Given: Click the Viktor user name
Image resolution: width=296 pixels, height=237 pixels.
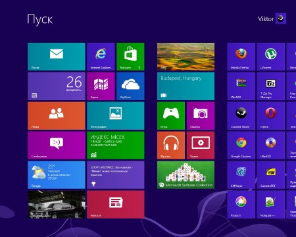Looking at the screenshot, I should point(266,19).
